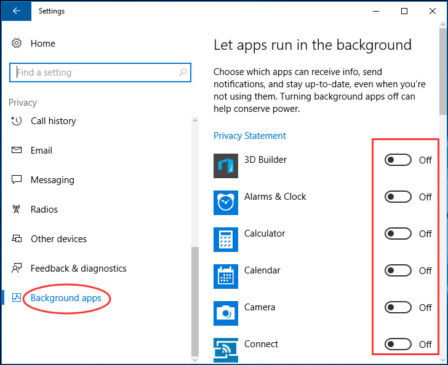Open the Privacy Statement link
This screenshot has width=448, height=365.
(x=249, y=136)
